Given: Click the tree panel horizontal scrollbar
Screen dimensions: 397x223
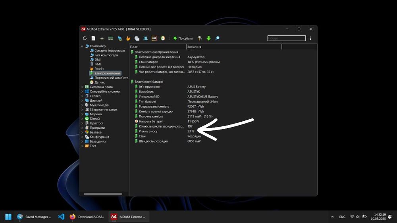Looking at the screenshot, I should (x=103, y=194).
